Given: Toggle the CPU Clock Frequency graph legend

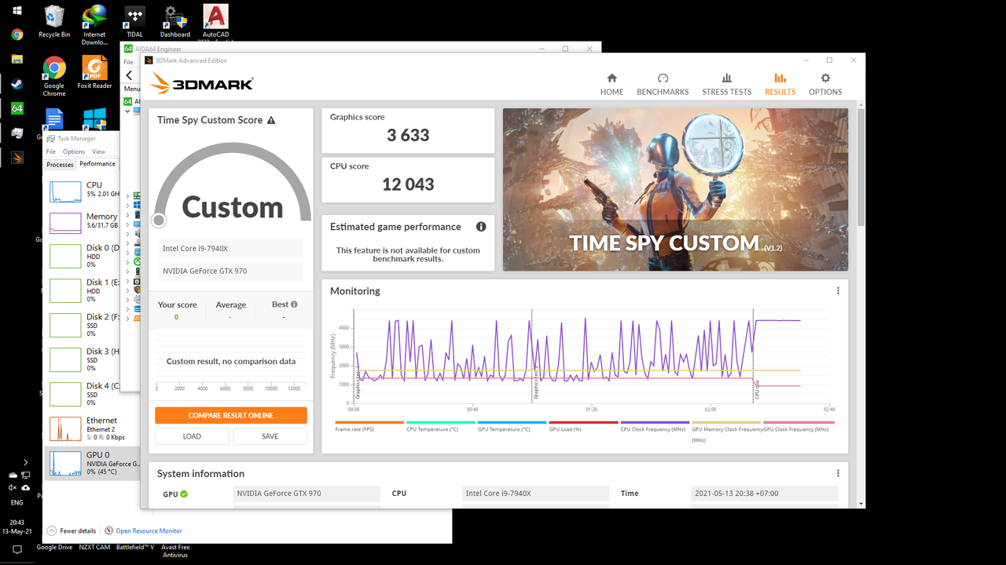Looking at the screenshot, I should tap(655, 426).
